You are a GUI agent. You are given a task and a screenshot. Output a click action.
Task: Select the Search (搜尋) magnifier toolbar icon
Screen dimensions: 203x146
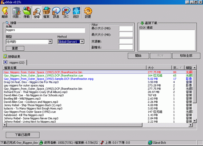tap(37, 12)
